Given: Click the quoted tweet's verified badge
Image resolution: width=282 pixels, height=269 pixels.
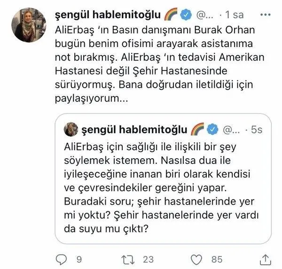Looking at the screenshot, I should pos(212,129).
